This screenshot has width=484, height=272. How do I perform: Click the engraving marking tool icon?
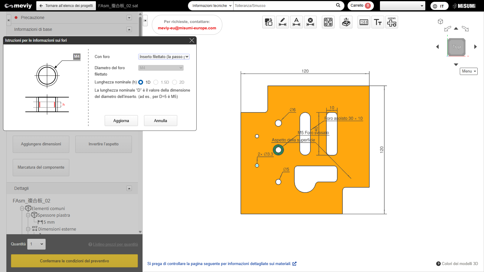(x=346, y=22)
